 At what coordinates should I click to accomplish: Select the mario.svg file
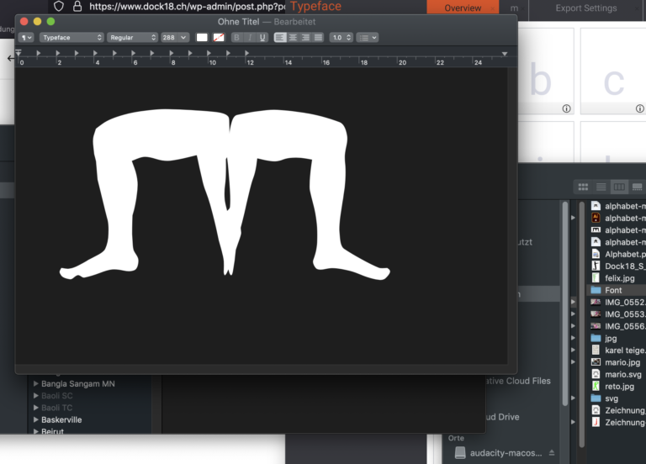coord(622,374)
